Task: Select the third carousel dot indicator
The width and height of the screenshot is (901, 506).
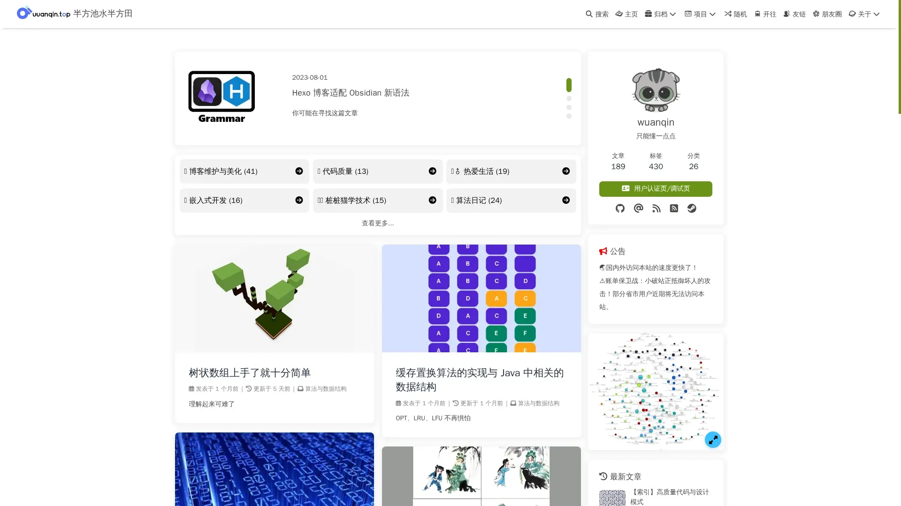Action: coord(569,107)
